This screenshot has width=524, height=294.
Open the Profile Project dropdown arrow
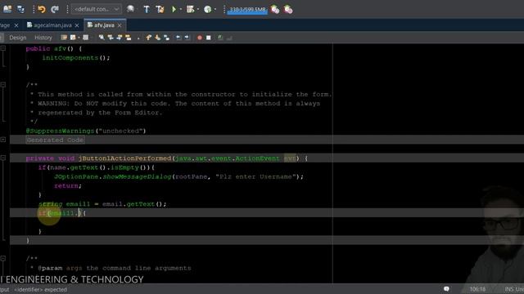coord(215,9)
